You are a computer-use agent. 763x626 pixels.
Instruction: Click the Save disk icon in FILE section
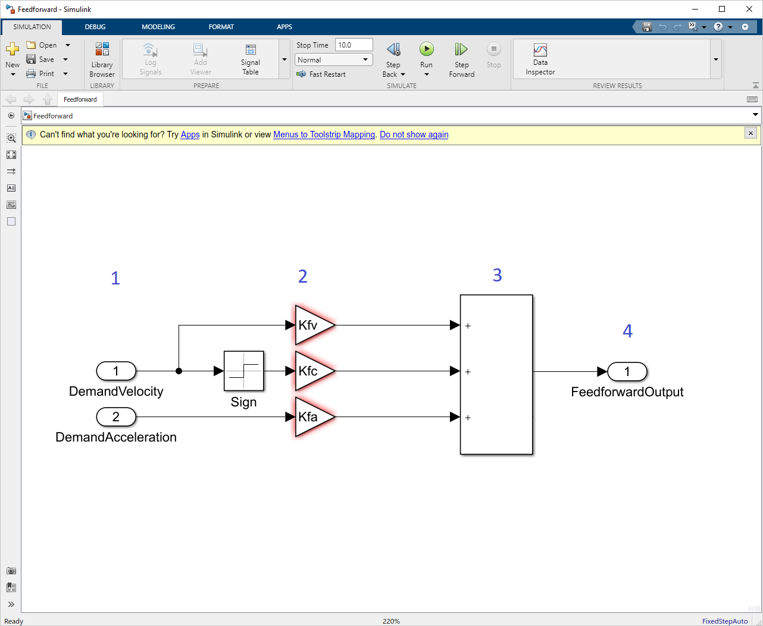coord(31,60)
